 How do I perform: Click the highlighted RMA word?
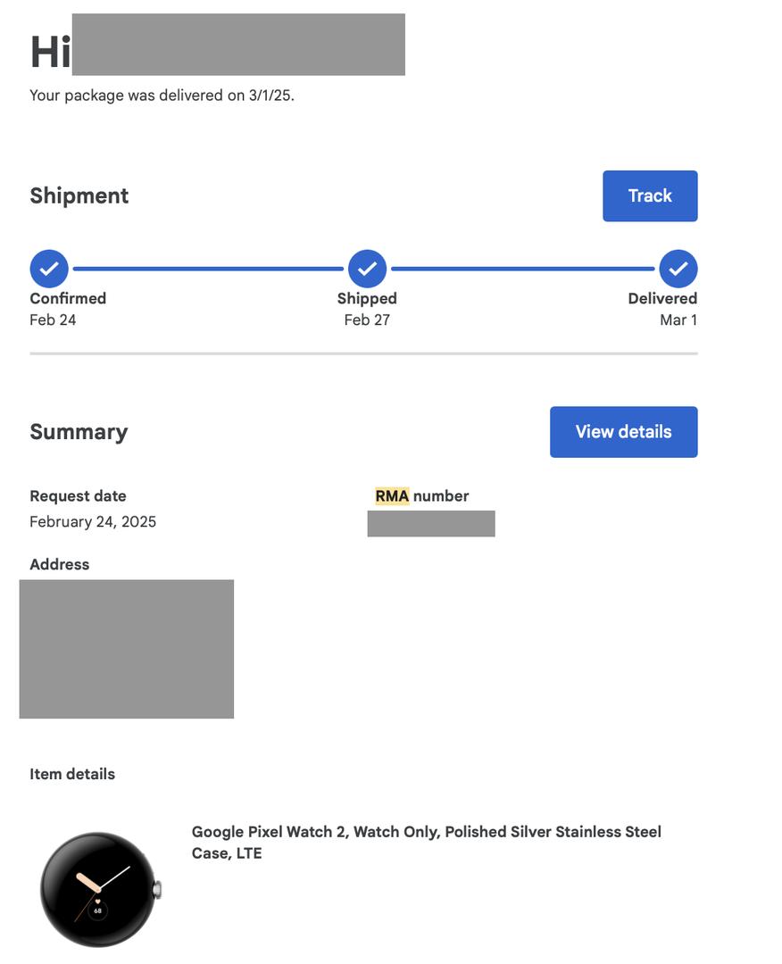pos(392,496)
